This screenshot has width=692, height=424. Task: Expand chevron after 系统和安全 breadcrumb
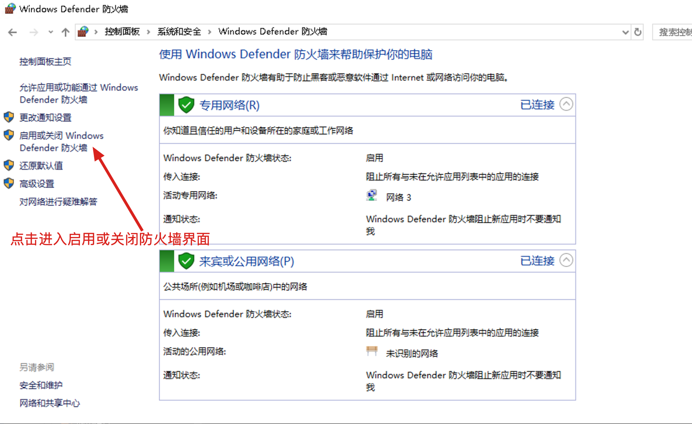210,32
